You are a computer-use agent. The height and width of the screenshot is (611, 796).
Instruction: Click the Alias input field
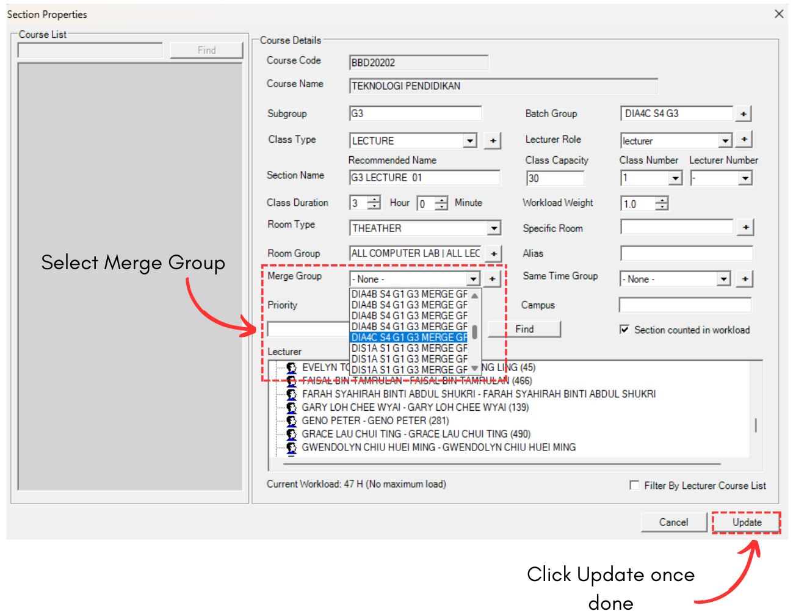pyautogui.click(x=686, y=253)
